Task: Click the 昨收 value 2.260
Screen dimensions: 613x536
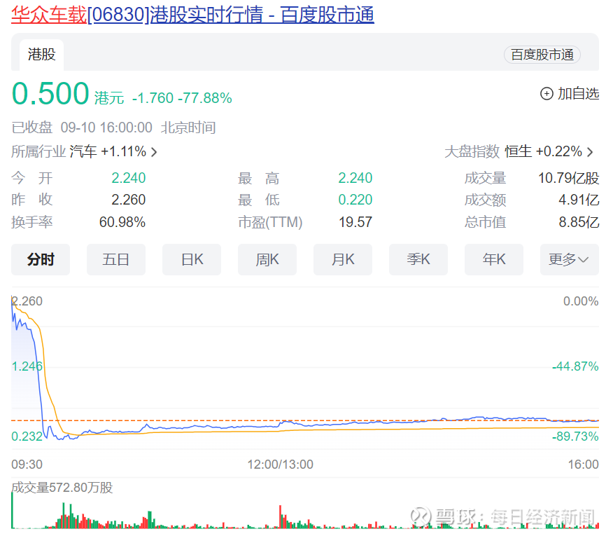Action: point(128,200)
